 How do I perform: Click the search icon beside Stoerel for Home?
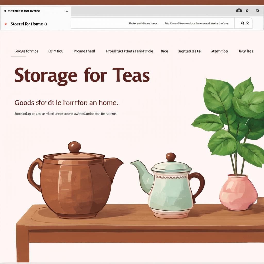click(46, 24)
